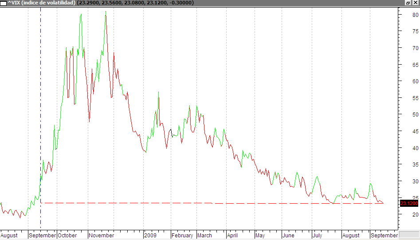Viewport: 420px width, 240px height.
Task: Click the ^VIX chart title text
Action: click(x=100, y=3)
